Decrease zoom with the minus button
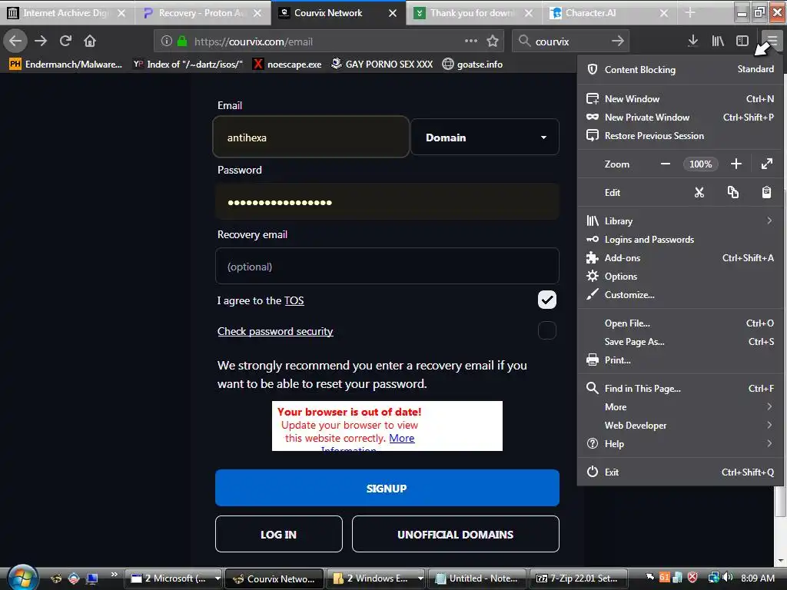The height and width of the screenshot is (590, 787). coord(666,164)
